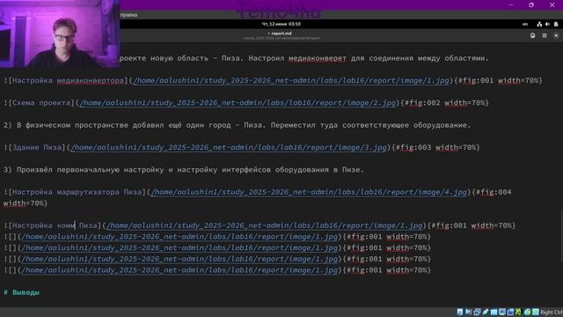Image resolution: width=563 pixels, height=317 pixels.
Task: Open the network status icon in the top panel
Action: pyautogui.click(x=539, y=24)
